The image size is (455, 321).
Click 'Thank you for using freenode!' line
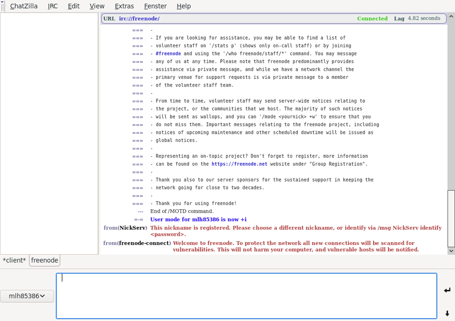tap(196, 203)
